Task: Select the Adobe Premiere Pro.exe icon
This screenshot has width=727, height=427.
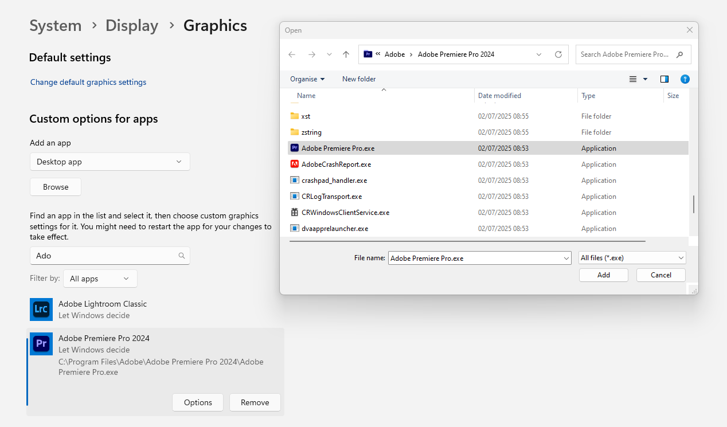Action: (x=295, y=148)
